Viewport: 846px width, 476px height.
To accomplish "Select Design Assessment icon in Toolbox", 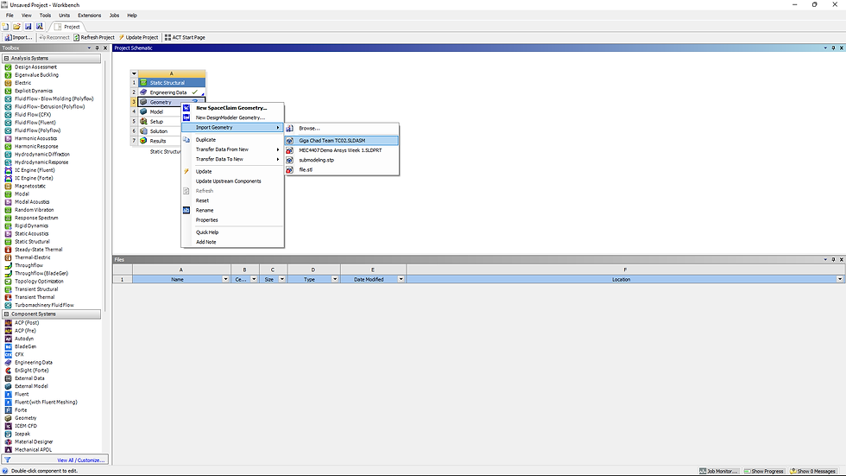I will [x=8, y=67].
